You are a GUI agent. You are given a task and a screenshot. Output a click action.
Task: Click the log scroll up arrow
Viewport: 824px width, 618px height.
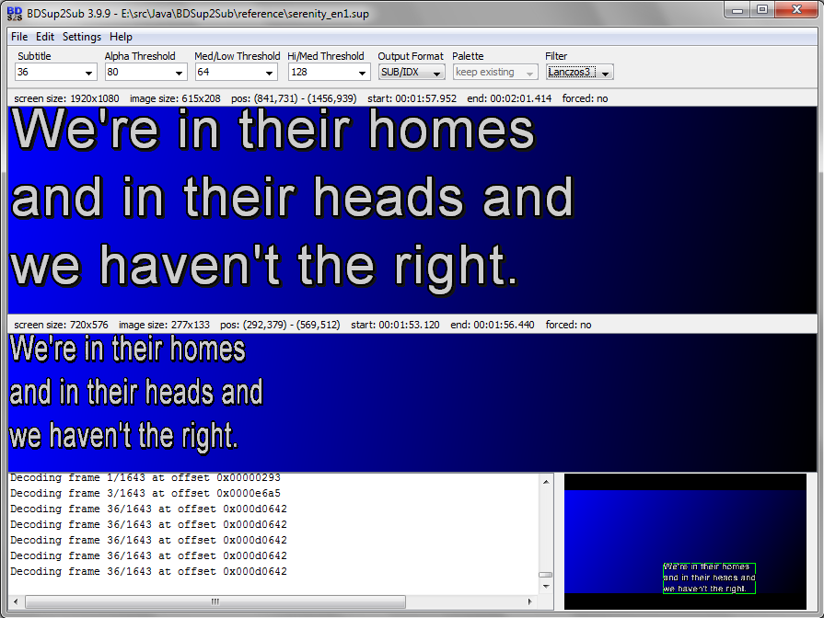[546, 482]
